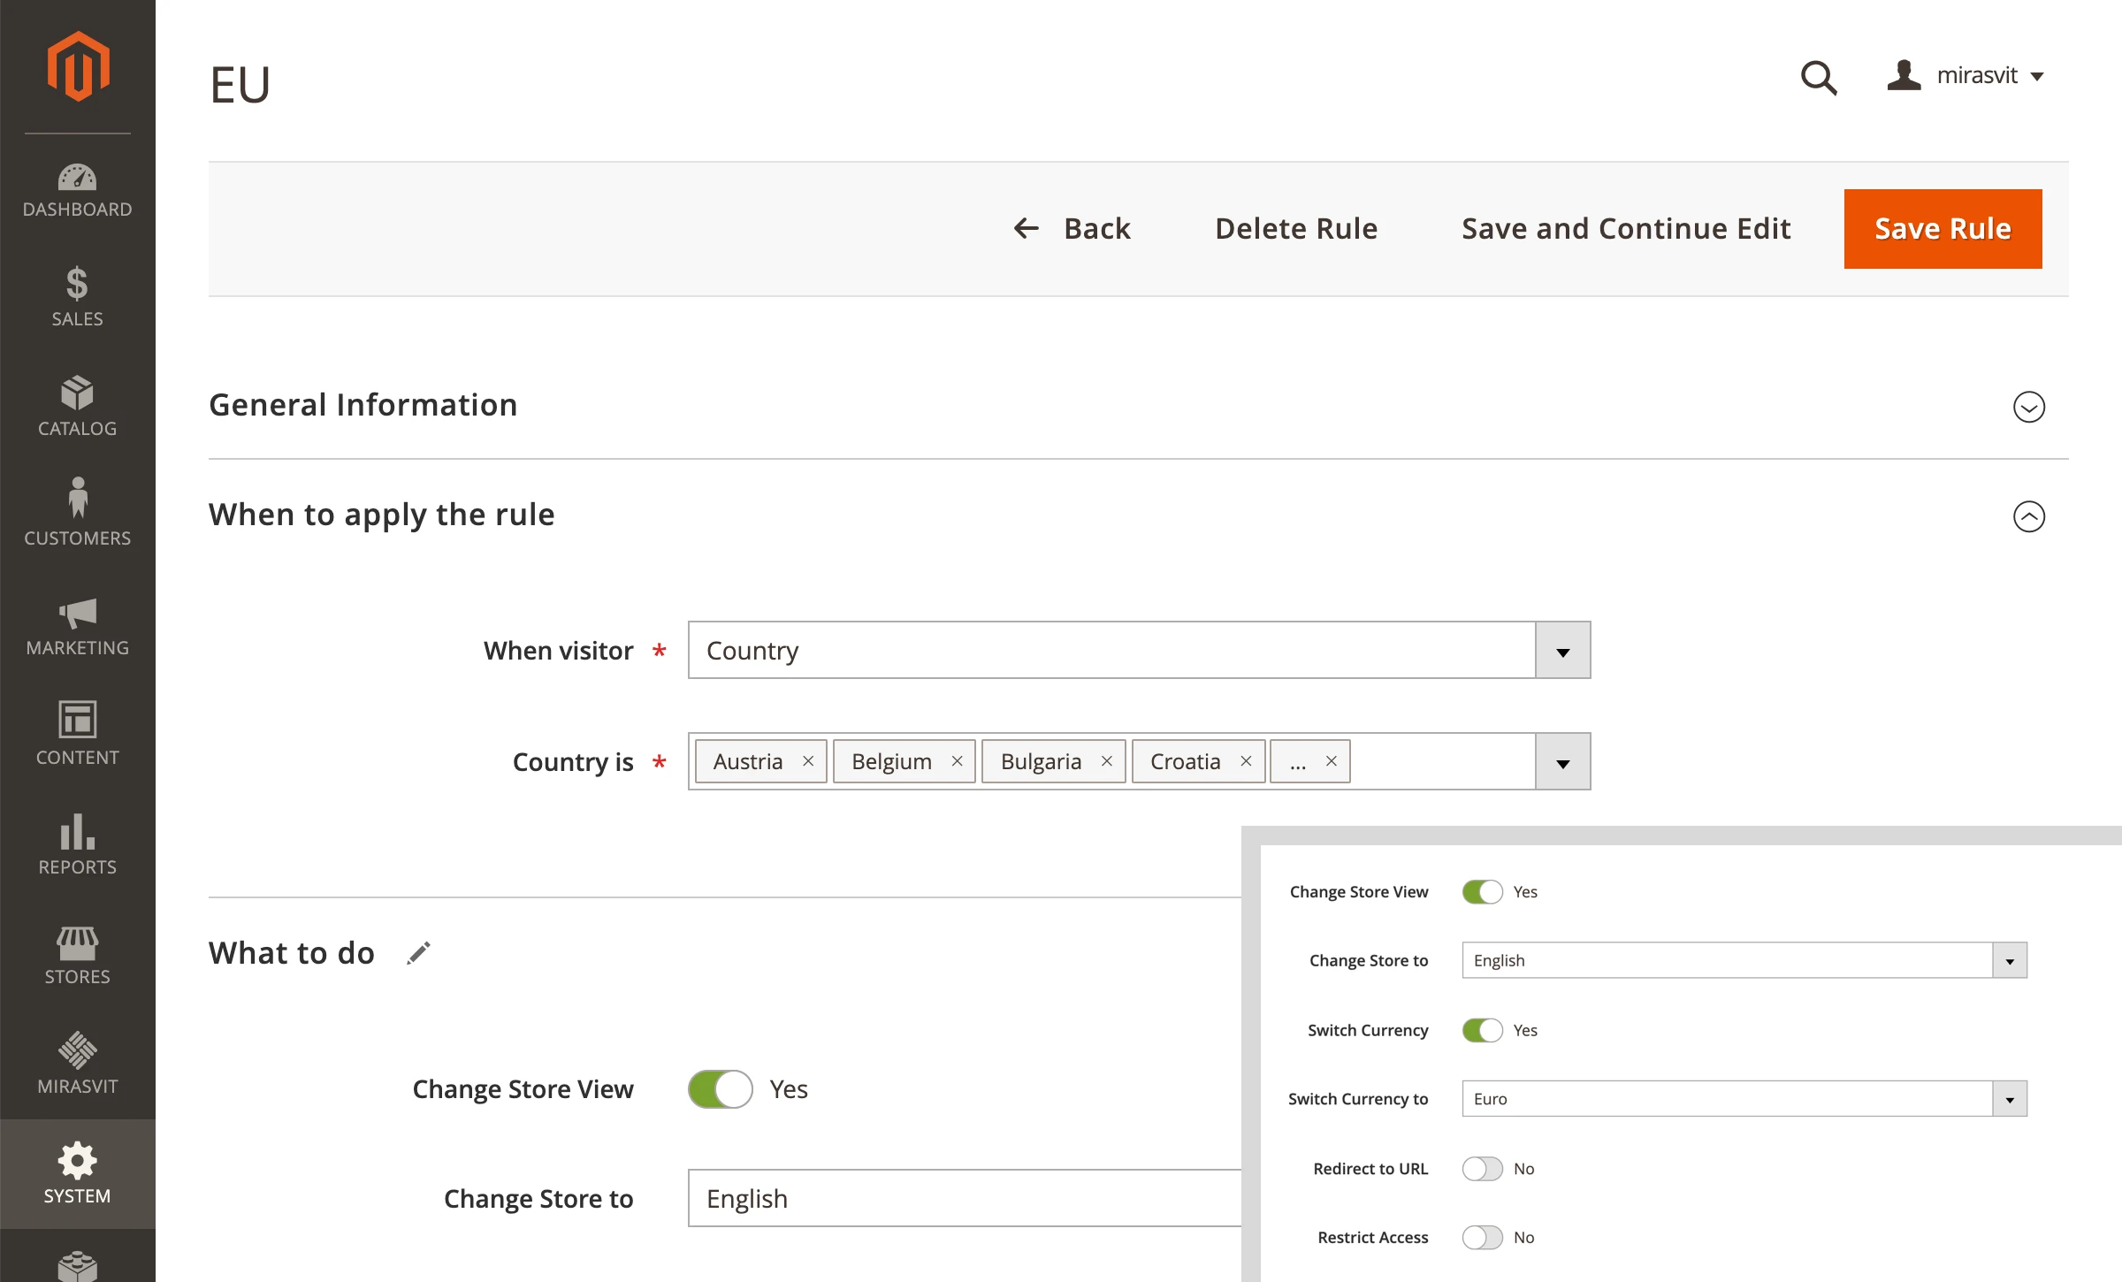The height and width of the screenshot is (1282, 2122).
Task: Open the When visitor Country dropdown
Action: coord(1561,650)
